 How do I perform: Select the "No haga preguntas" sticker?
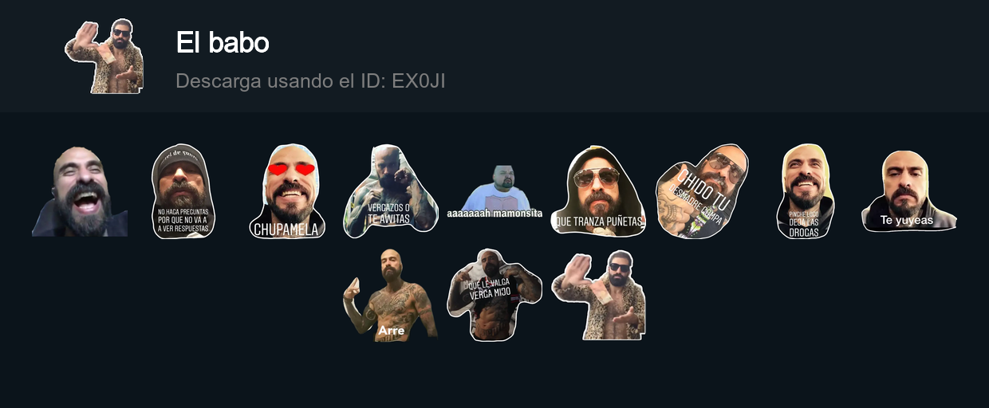183,191
